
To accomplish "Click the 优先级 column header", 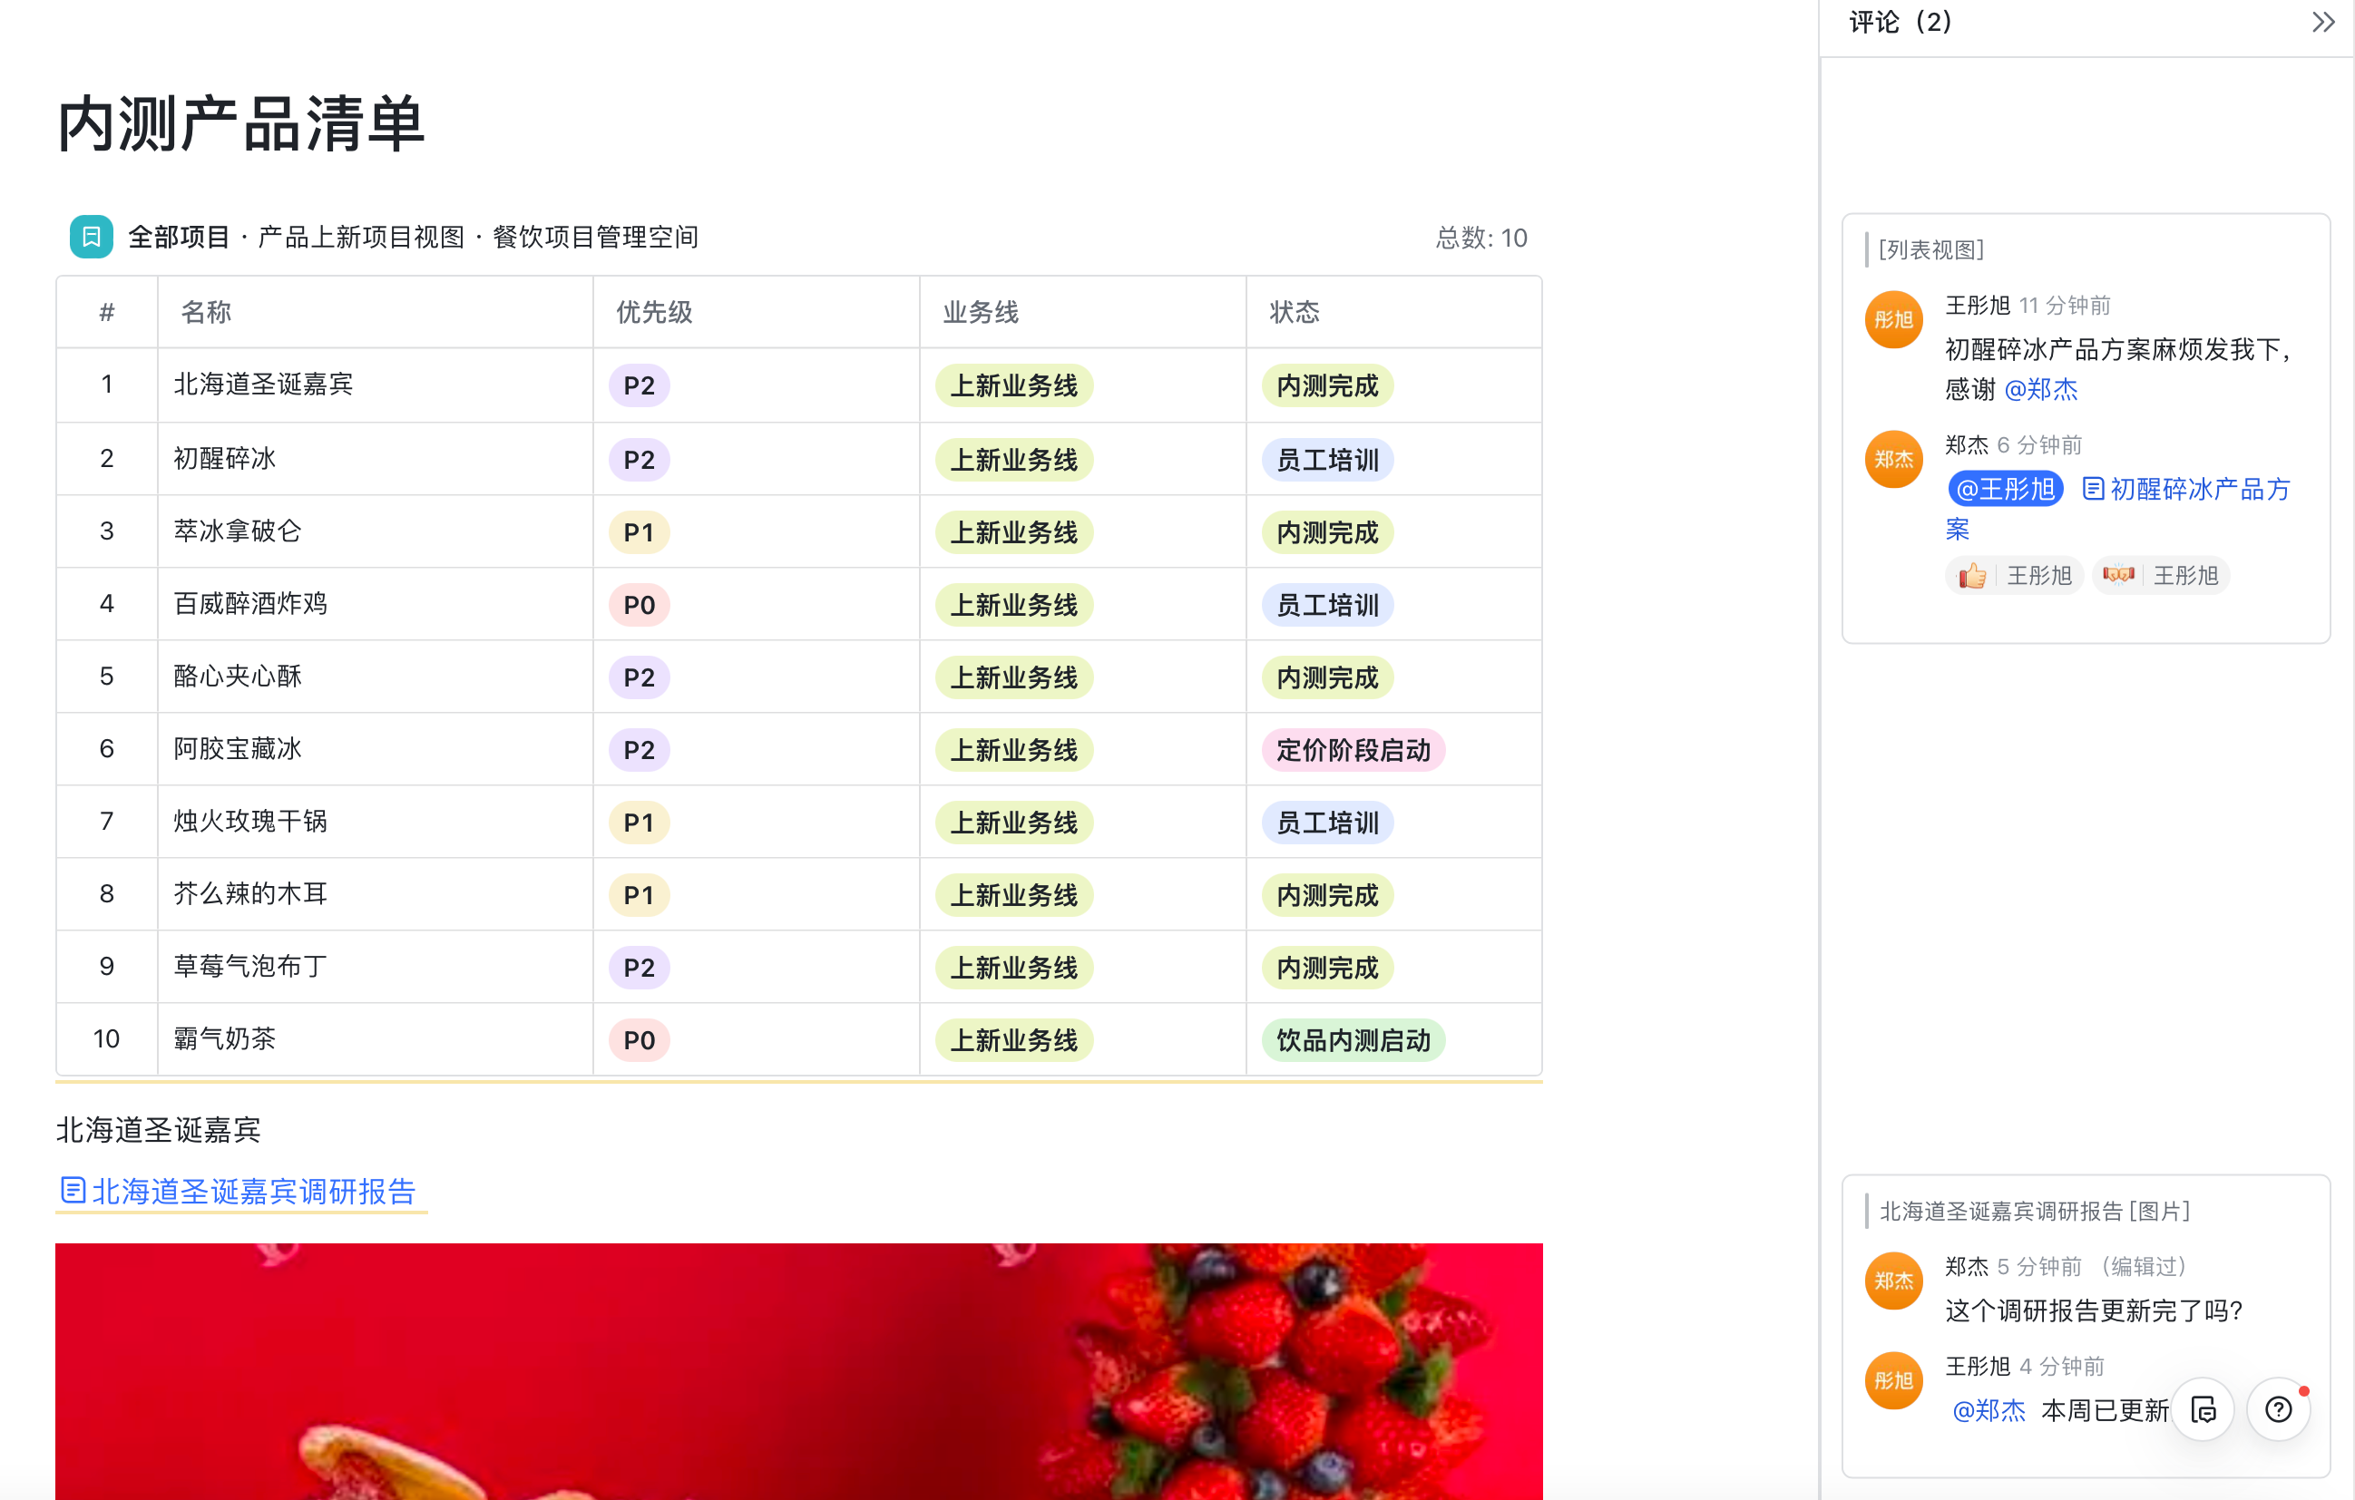I will [x=654, y=312].
